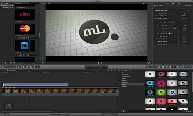Select the Credits titles category

coord(124,78)
